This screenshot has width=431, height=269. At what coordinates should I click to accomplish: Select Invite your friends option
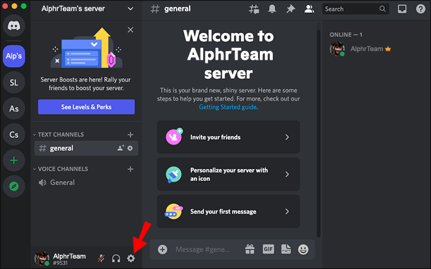pos(228,137)
